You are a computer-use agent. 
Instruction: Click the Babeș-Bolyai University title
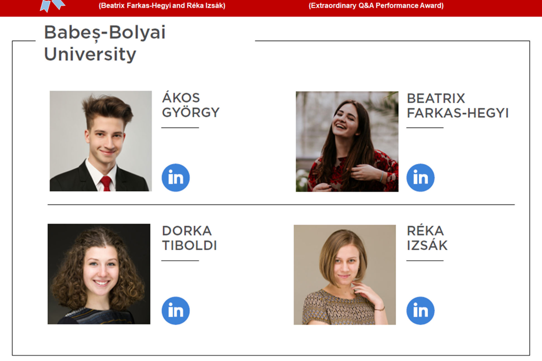104,43
